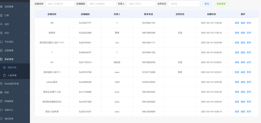Click the 查询 search button
The width and height of the screenshot is (261, 123).
tap(207, 4)
